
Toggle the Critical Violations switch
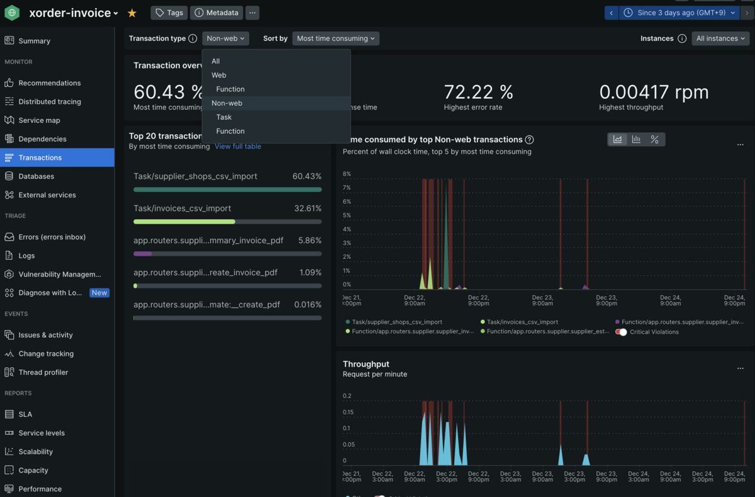click(621, 332)
